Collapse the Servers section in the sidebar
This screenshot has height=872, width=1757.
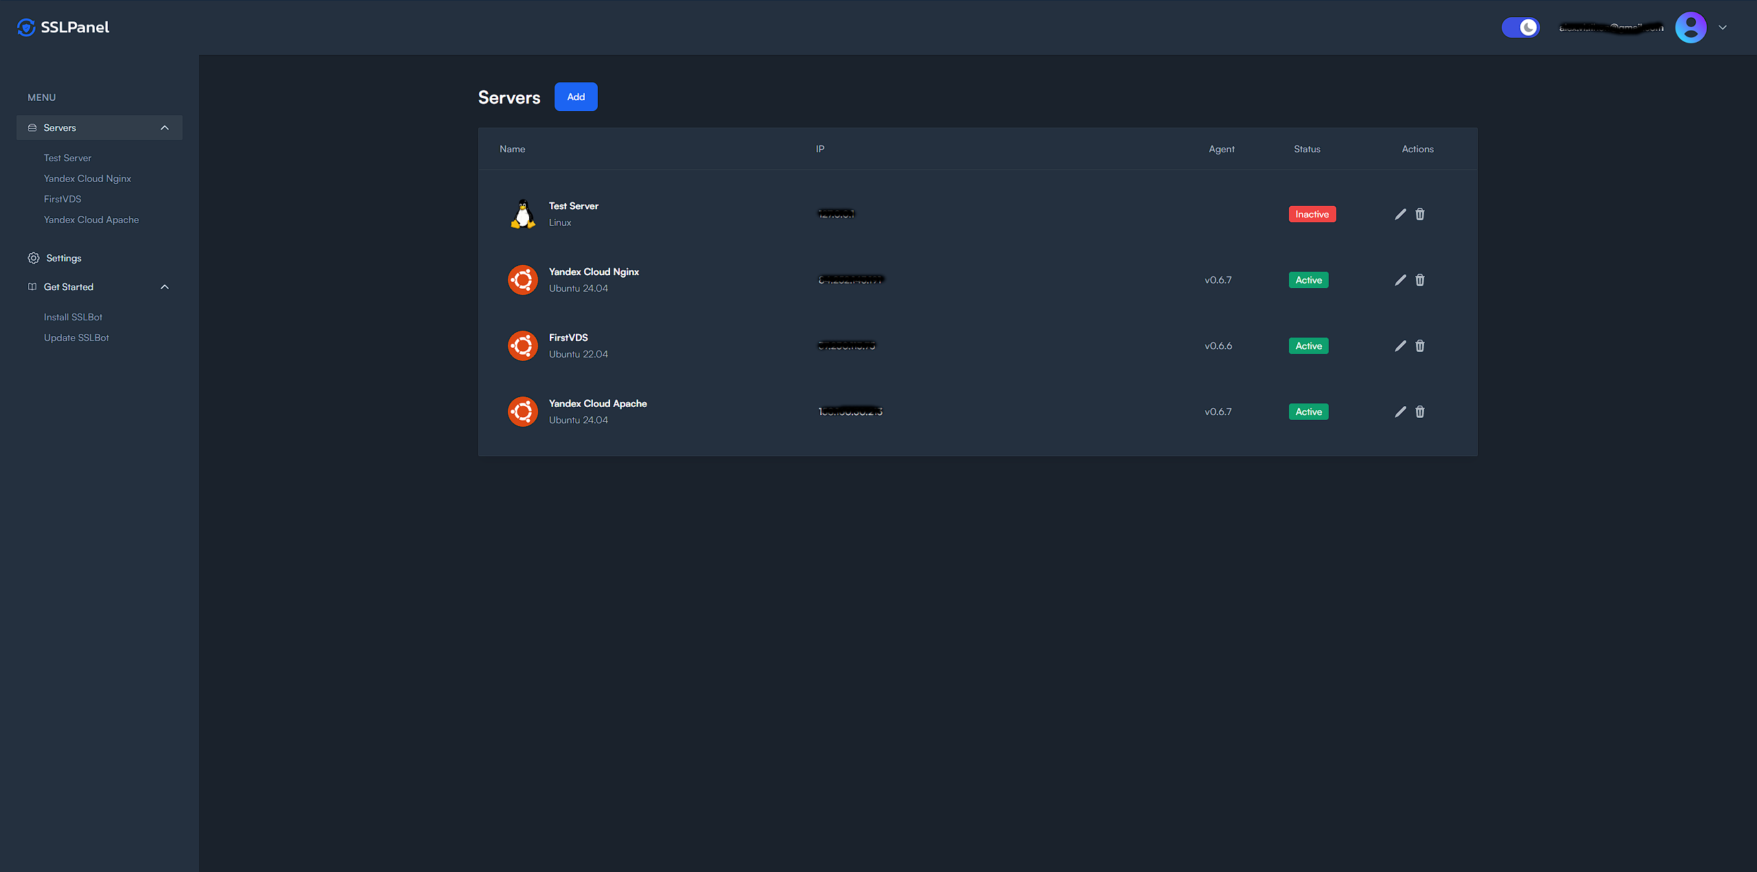(x=164, y=127)
